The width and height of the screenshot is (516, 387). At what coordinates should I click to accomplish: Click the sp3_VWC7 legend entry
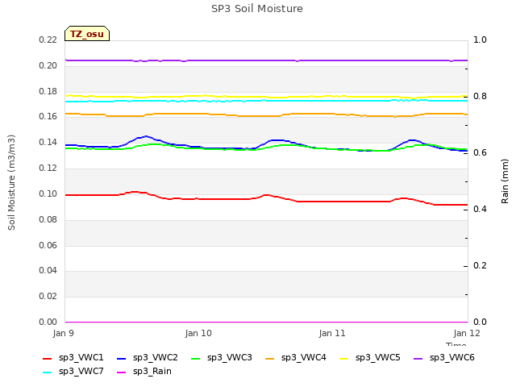[73, 372]
